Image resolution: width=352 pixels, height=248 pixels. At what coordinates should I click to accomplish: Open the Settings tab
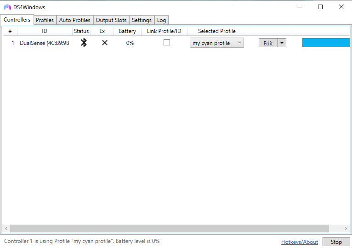point(142,20)
